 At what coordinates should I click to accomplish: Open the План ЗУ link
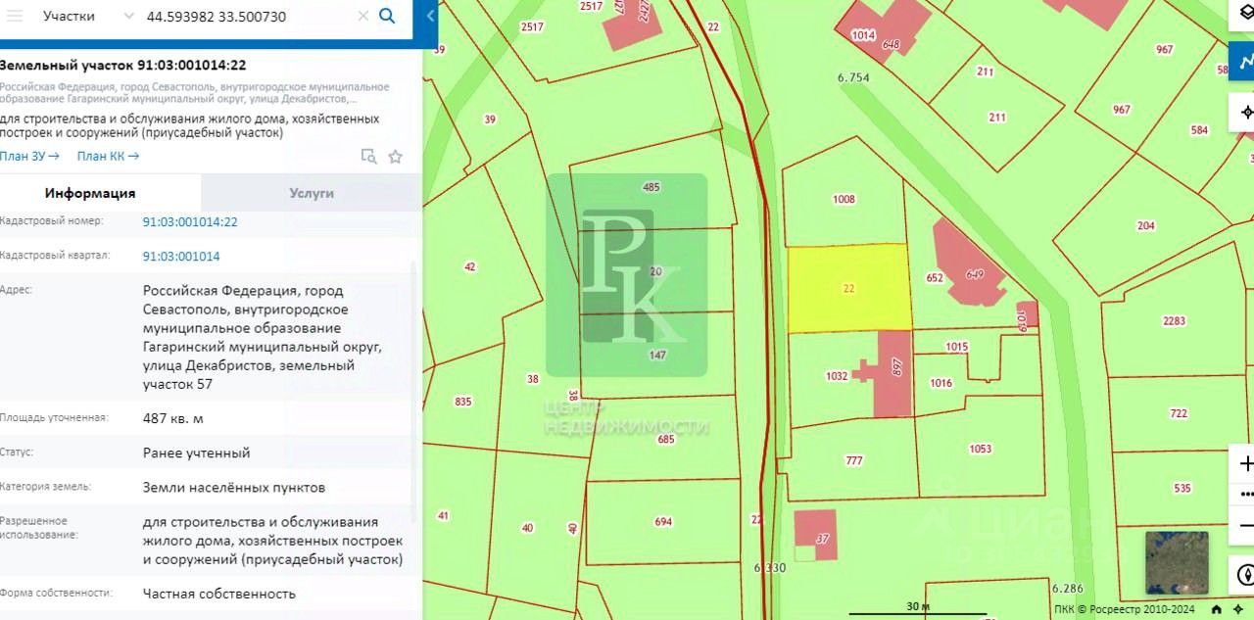point(29,156)
